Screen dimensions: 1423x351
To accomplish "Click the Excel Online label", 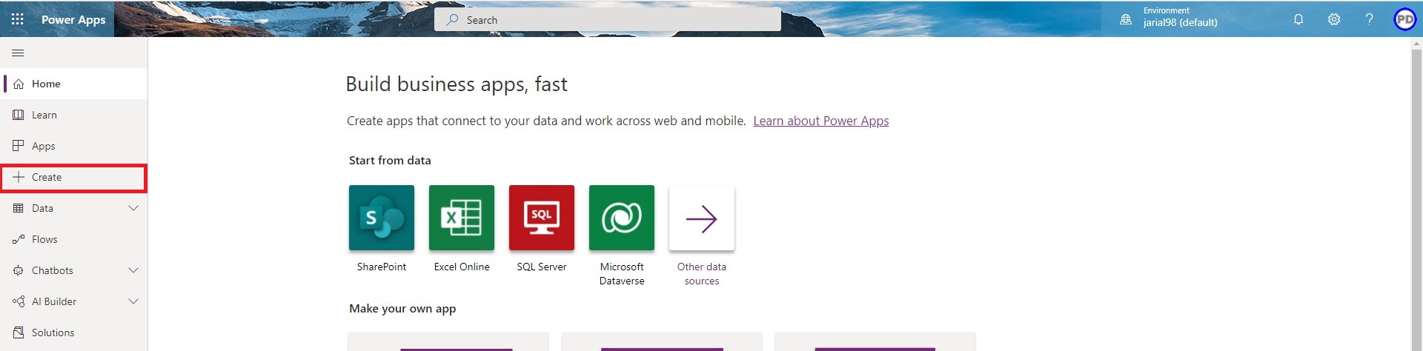I will [462, 267].
